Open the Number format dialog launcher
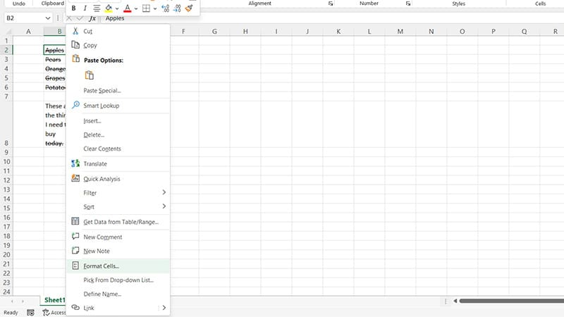The height and width of the screenshot is (317, 564). click(x=408, y=4)
